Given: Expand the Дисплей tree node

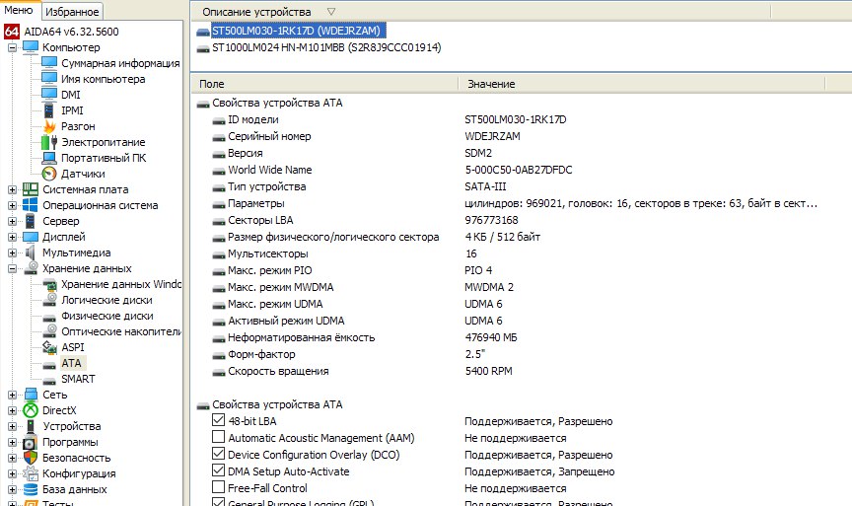Looking at the screenshot, I should click(x=12, y=237).
